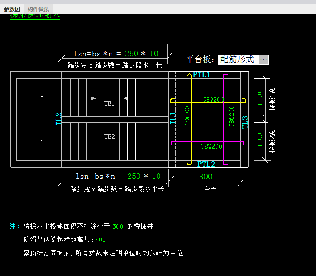Edit the vertical C8@200 near TL3
The width and height of the screenshot is (316, 276).
point(232,117)
